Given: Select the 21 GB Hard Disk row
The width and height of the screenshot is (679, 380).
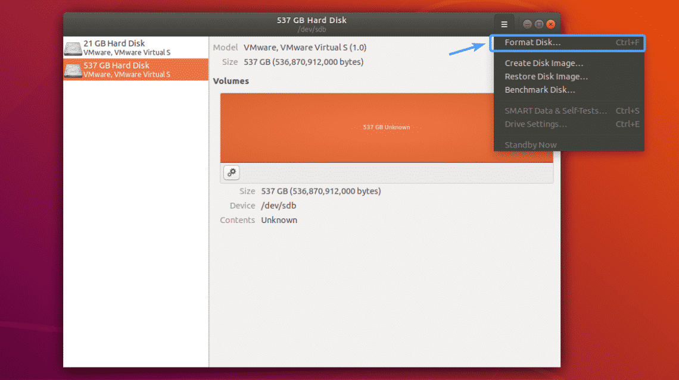Looking at the screenshot, I should [136, 48].
